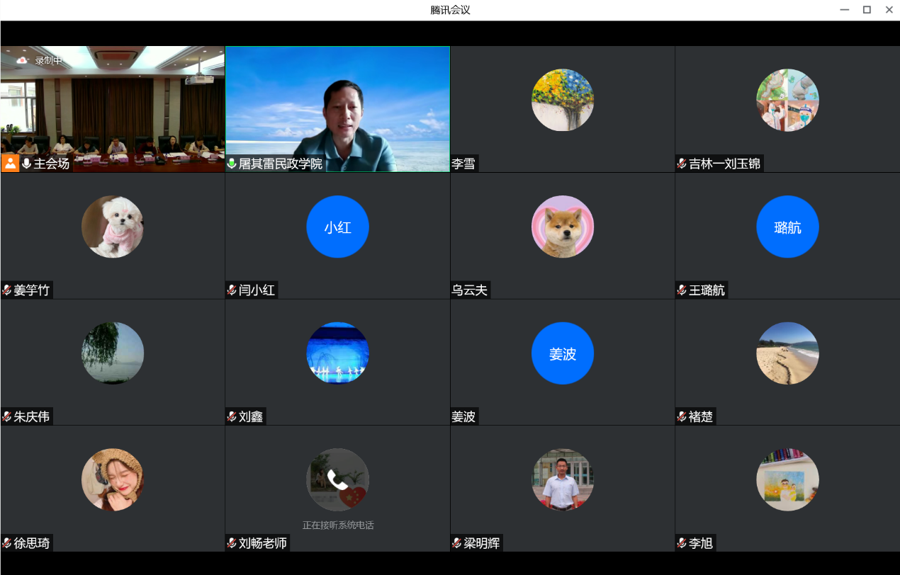Viewport: 900px width, 575px height.
Task: Click the green active mic for 屠其雷民政学院
Action: [232, 164]
